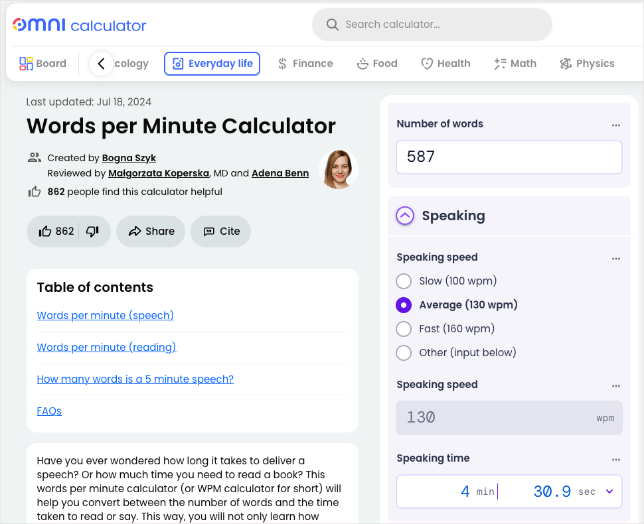644x524 pixels.
Task: Open the Speaking time three-dot menu
Action: 615,459
